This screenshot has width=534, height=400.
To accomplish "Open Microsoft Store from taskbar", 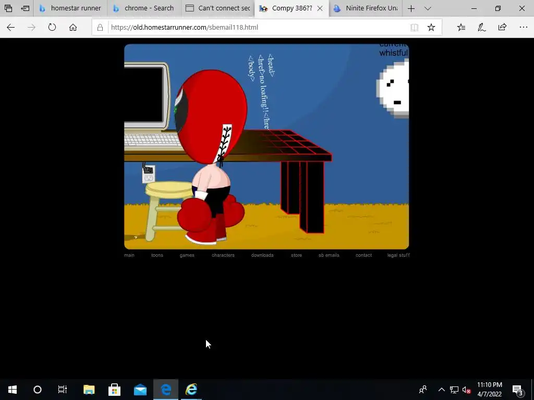I will (114, 390).
